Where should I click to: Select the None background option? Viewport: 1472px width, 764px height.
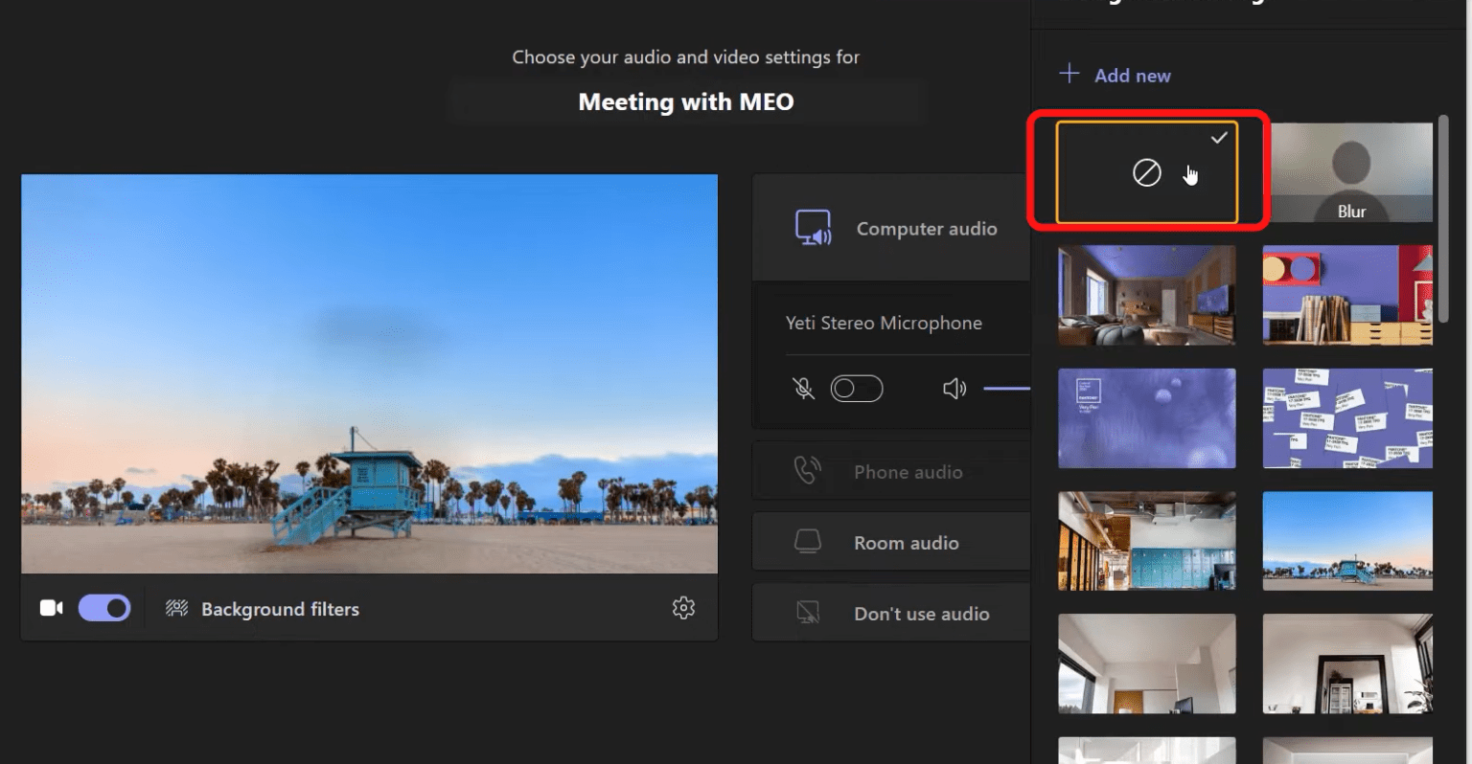pyautogui.click(x=1146, y=172)
